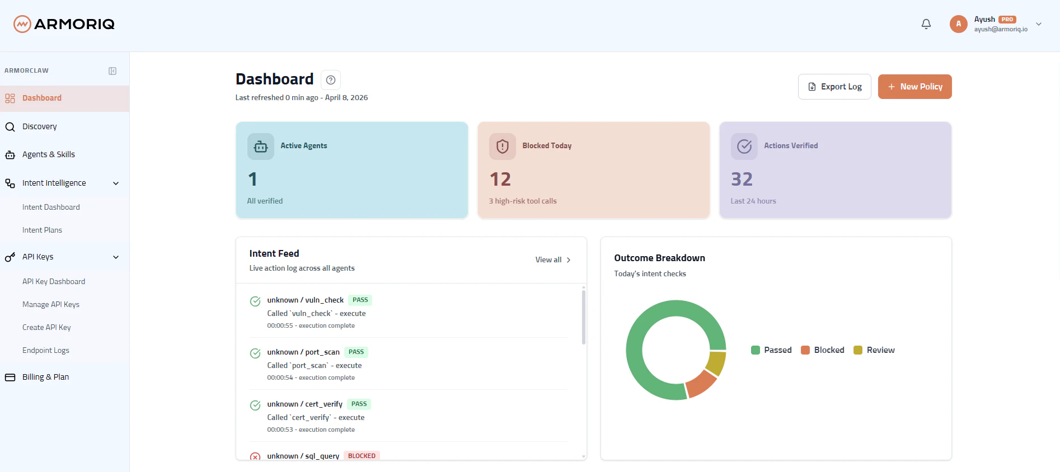
Task: Open Intent Plans submenu item
Action: click(42, 230)
